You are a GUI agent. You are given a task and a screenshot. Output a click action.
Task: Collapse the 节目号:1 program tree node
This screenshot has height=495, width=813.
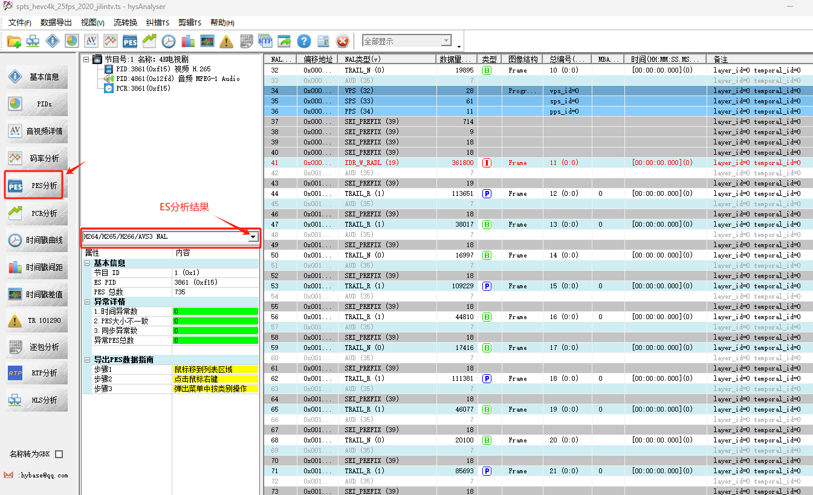[x=86, y=59]
